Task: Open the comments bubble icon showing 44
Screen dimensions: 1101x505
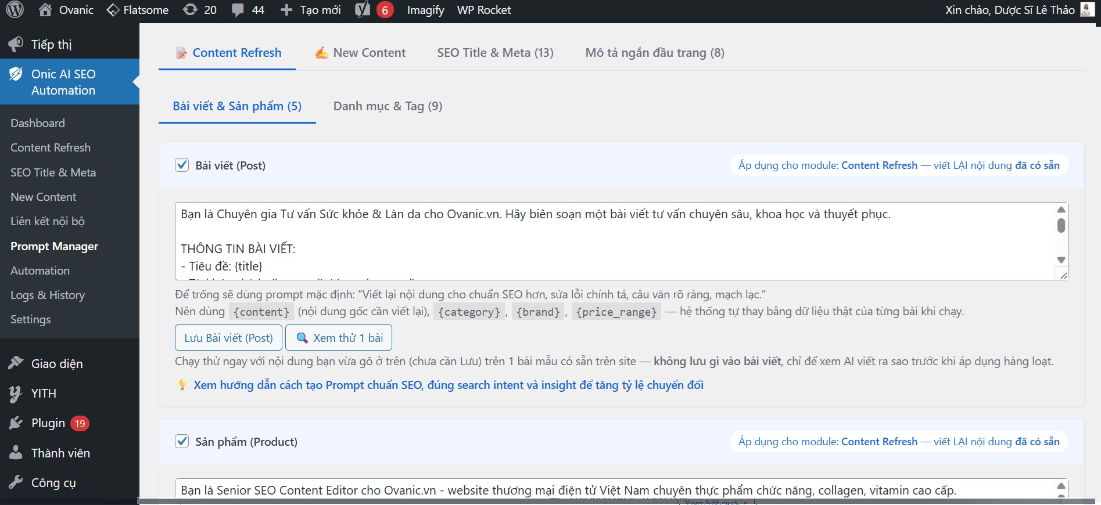Action: (238, 10)
